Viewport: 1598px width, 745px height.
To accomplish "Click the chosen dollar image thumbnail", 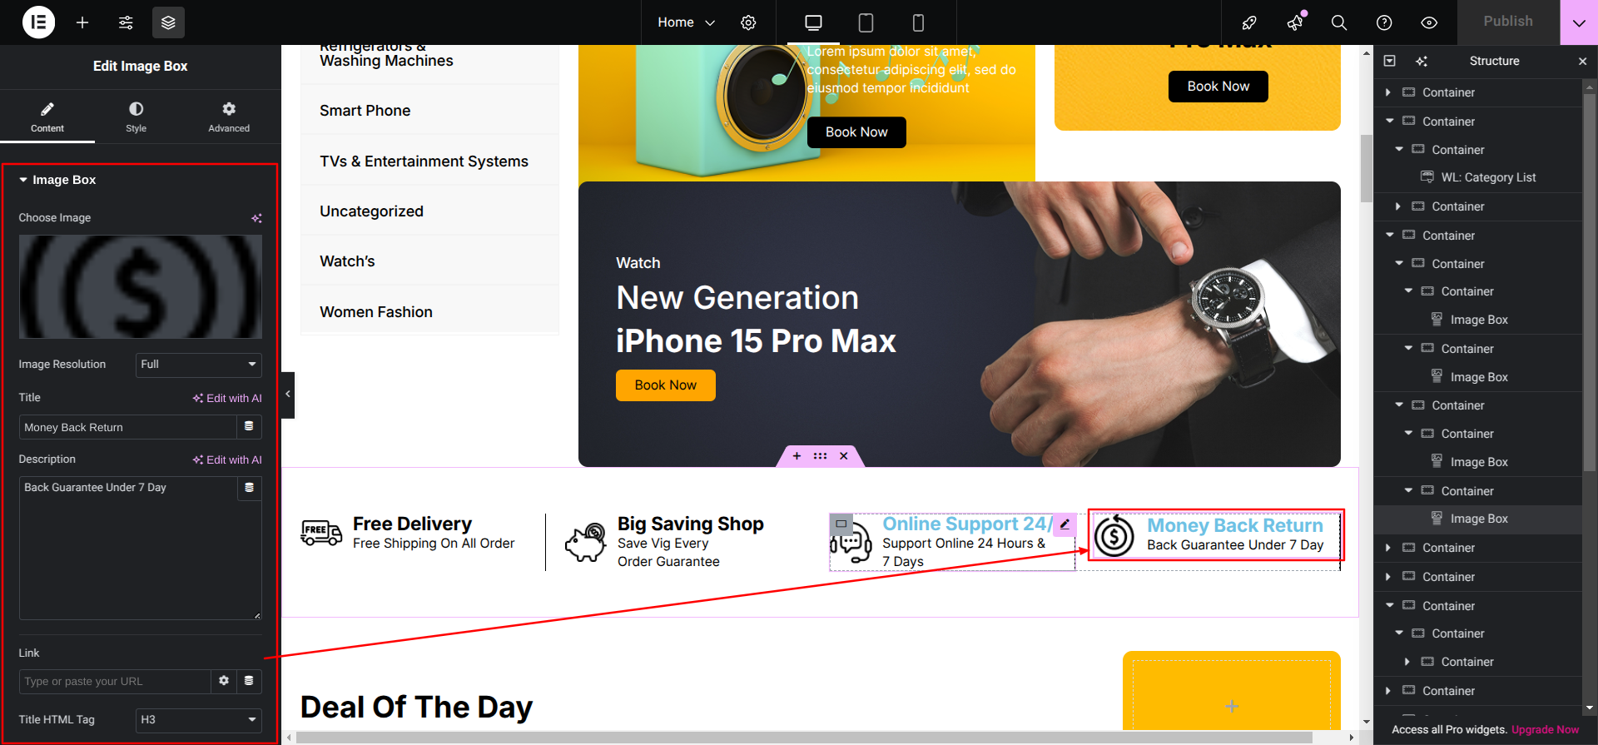I will coord(141,286).
